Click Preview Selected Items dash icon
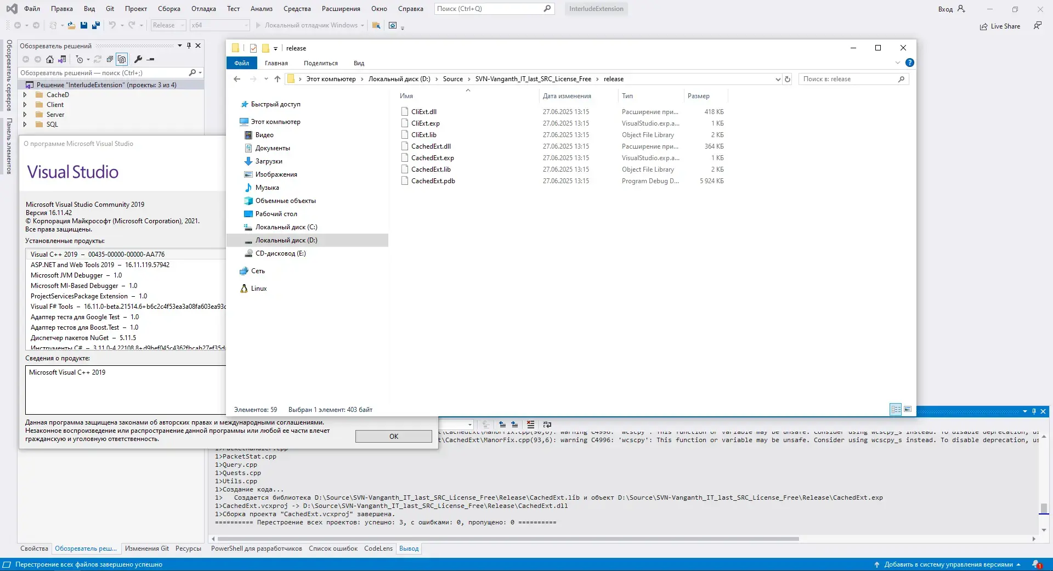Image resolution: width=1053 pixels, height=571 pixels. (x=151, y=59)
